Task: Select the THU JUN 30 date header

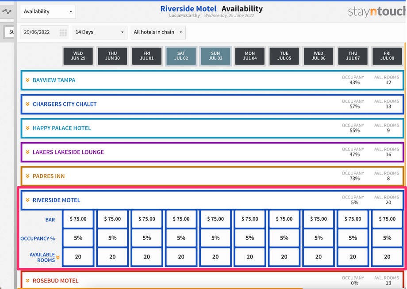Action: pyautogui.click(x=112, y=56)
